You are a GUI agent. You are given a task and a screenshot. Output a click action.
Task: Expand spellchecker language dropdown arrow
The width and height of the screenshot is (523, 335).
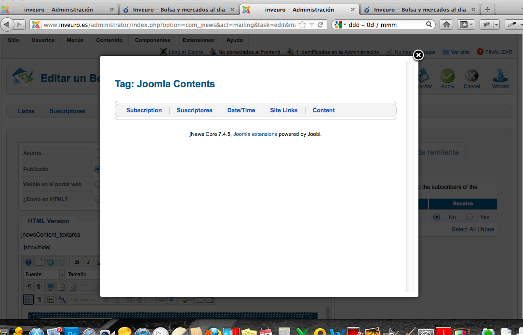click(191, 300)
